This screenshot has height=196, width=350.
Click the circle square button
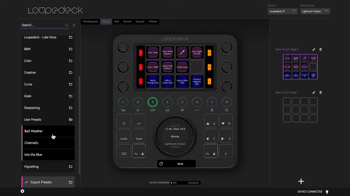[124, 121]
